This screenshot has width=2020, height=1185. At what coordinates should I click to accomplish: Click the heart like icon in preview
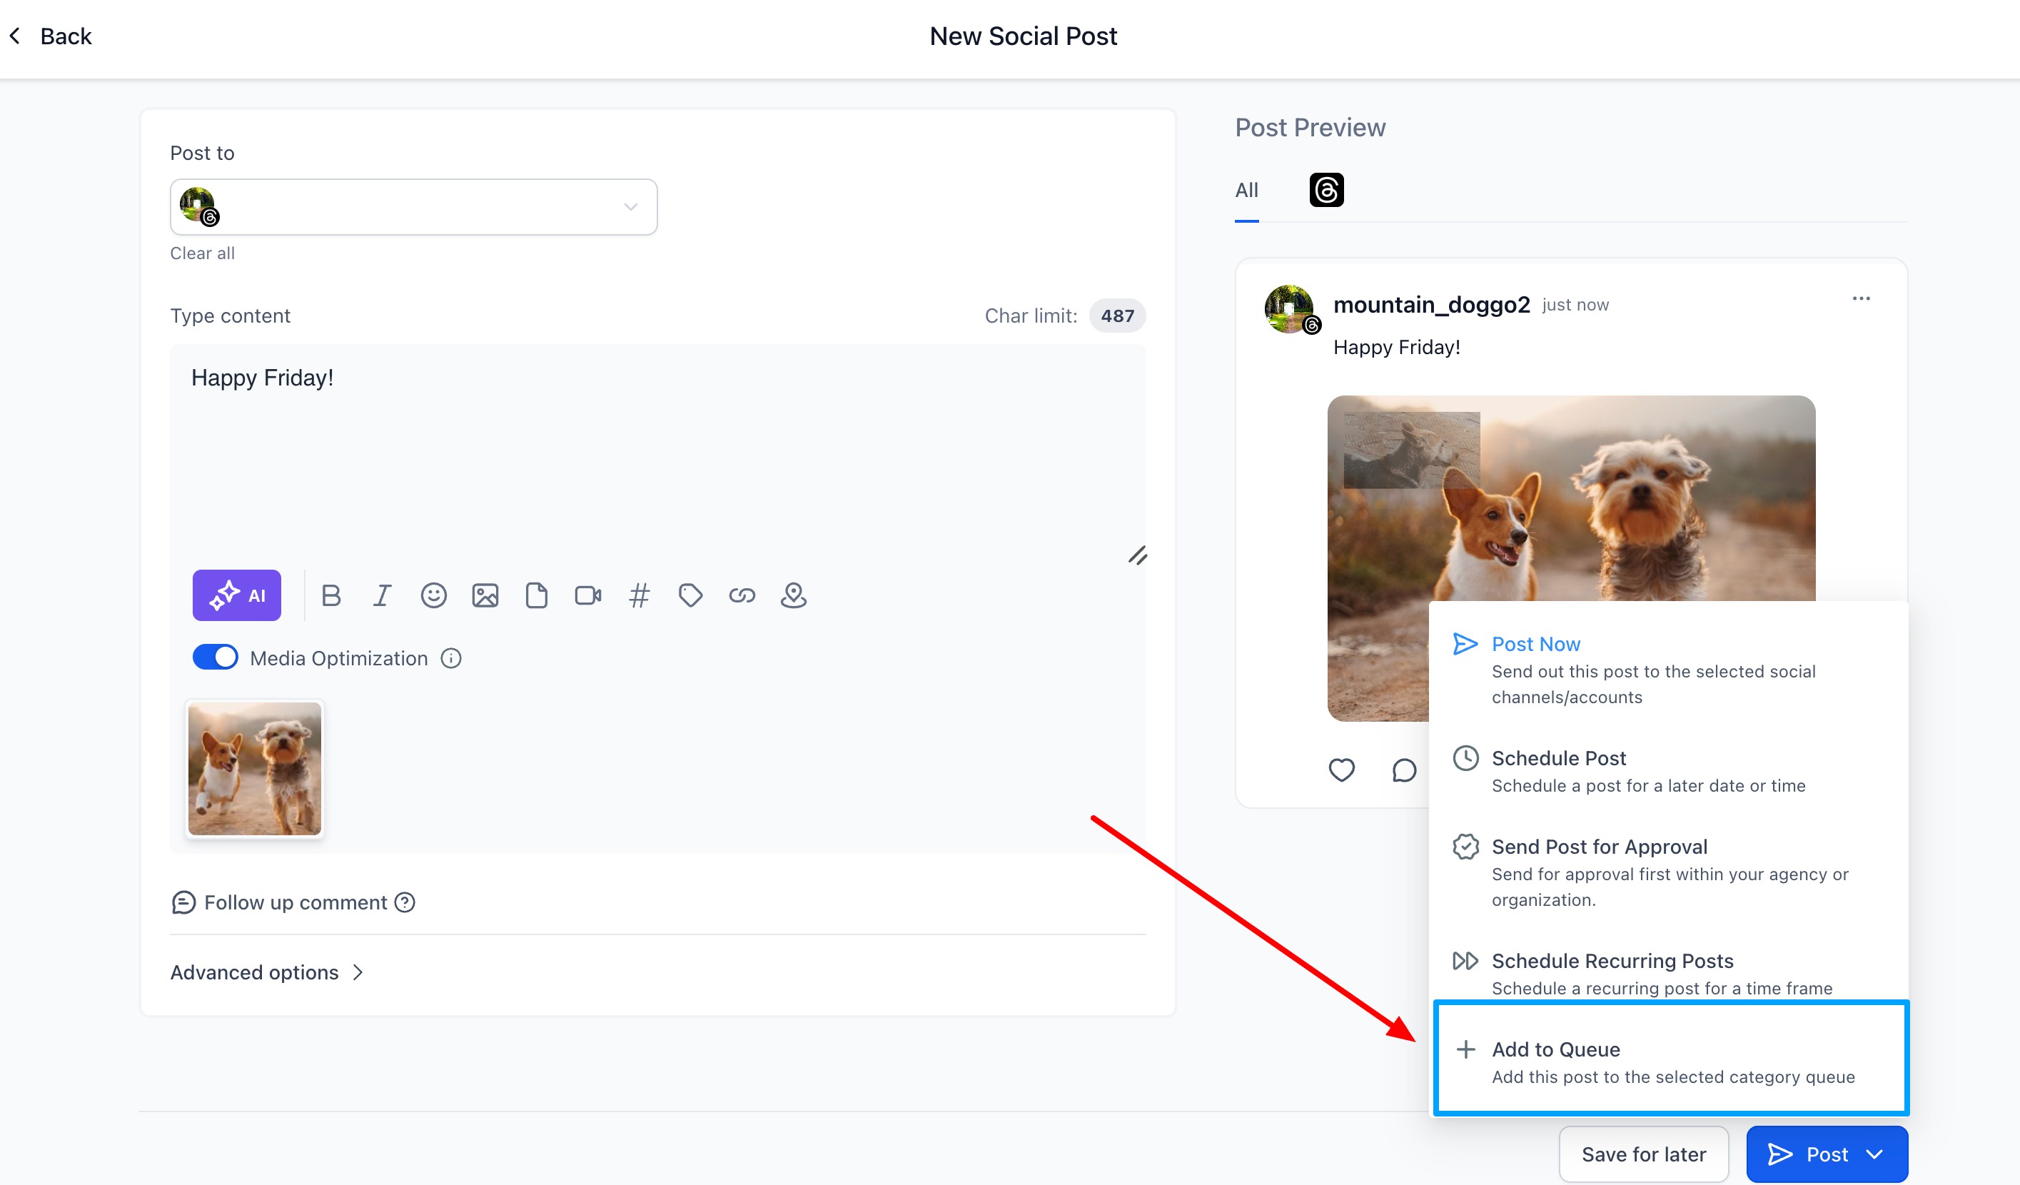(x=1341, y=770)
